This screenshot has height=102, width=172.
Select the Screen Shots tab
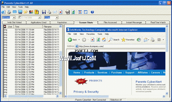pos(86,22)
